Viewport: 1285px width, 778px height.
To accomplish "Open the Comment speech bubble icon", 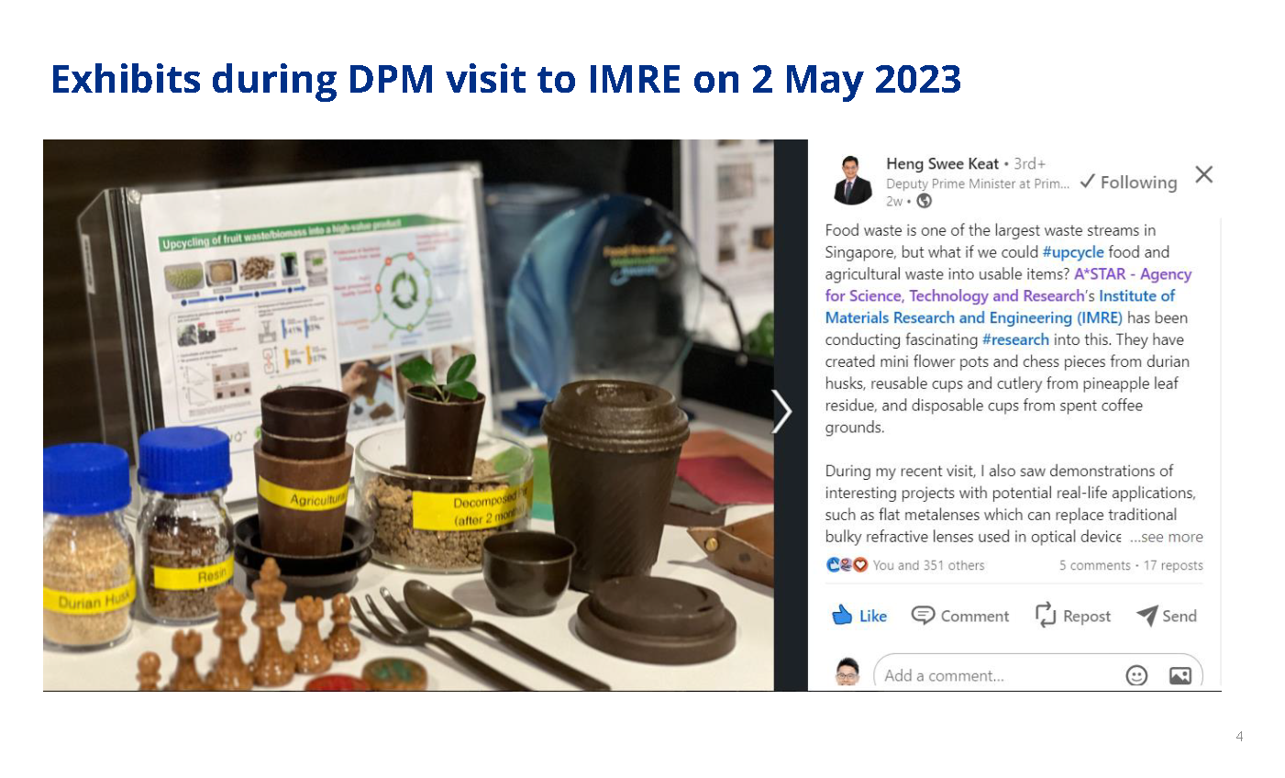I will click(925, 616).
